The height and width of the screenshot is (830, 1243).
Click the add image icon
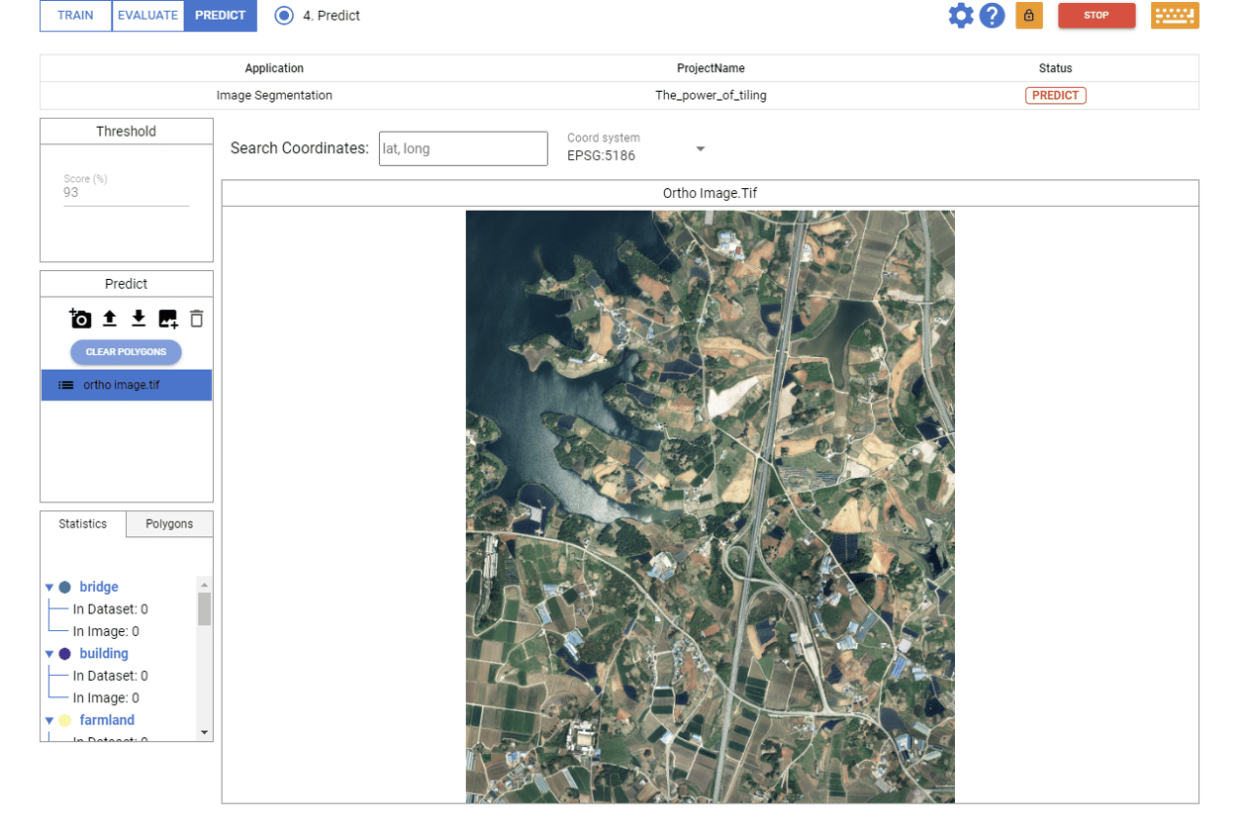tap(167, 319)
